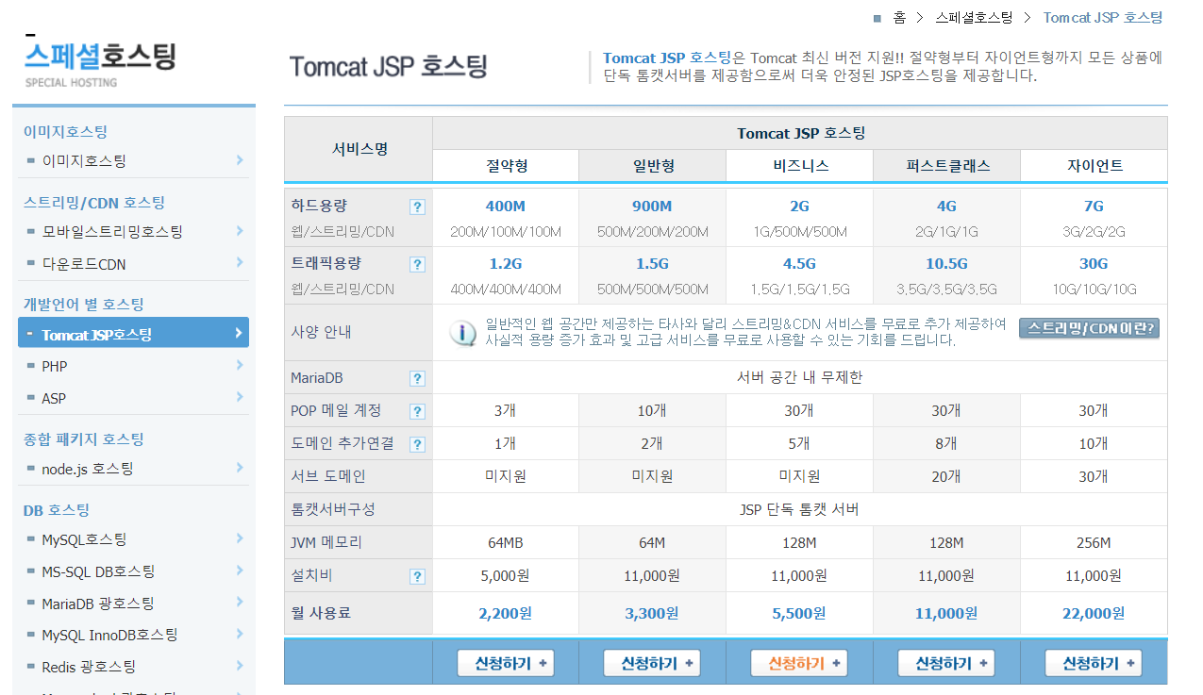Click 개발언어 별 호스팅 section heading
The height and width of the screenshot is (695, 1203).
coord(84,305)
